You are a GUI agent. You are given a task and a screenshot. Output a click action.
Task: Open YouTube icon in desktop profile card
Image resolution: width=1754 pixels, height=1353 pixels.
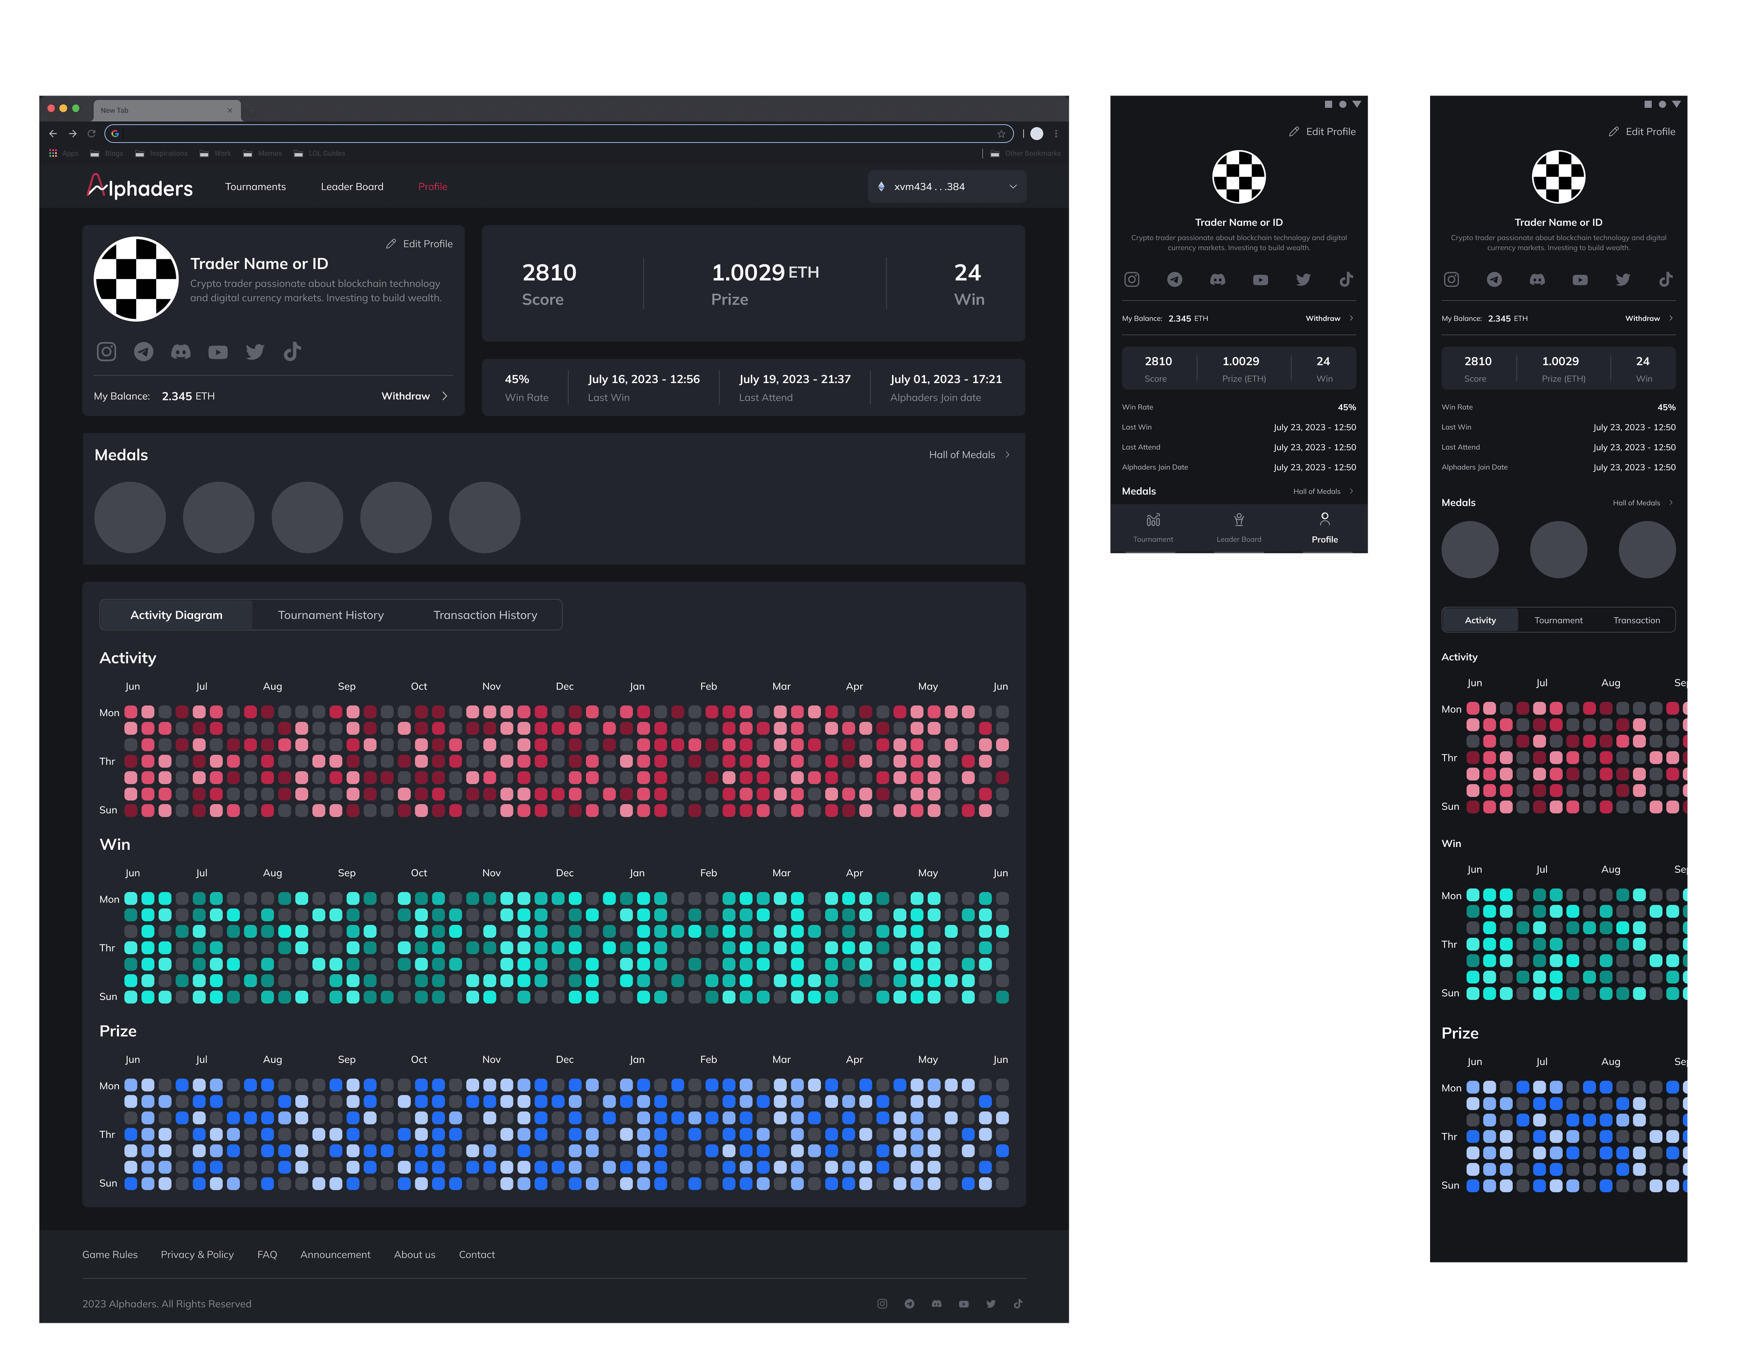pyautogui.click(x=217, y=352)
